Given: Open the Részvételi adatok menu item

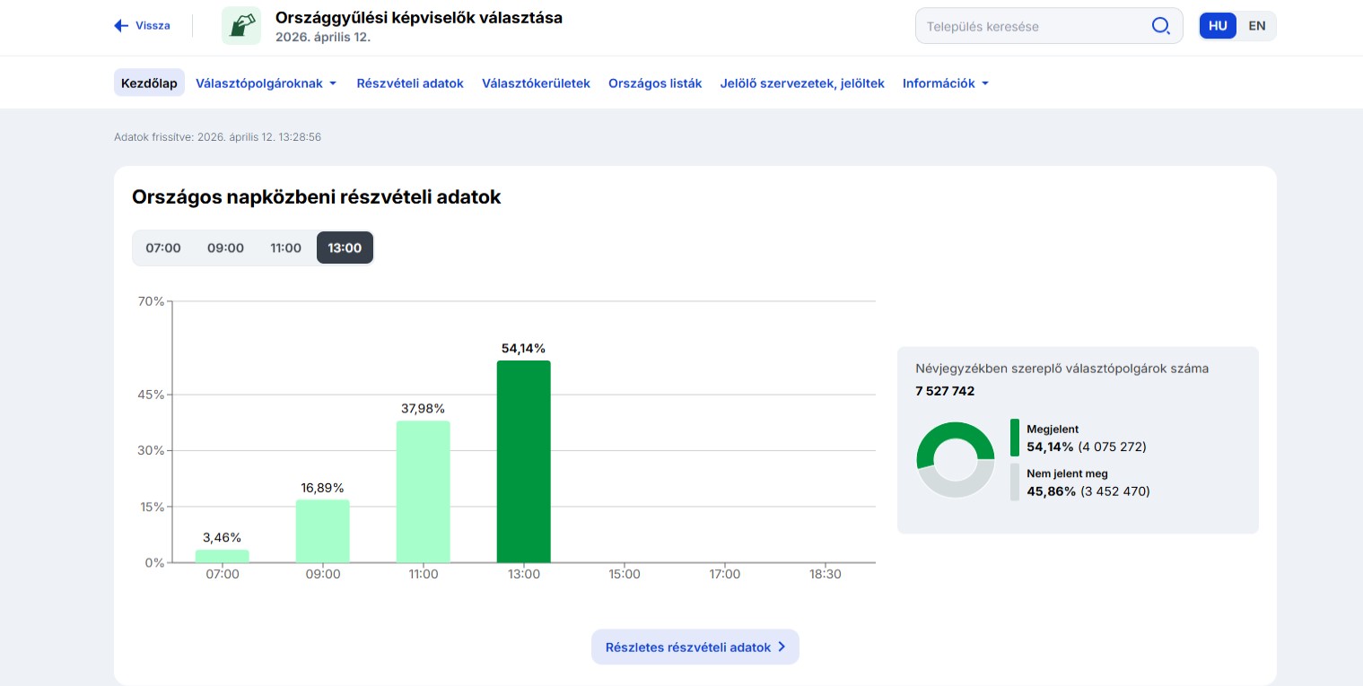Looking at the screenshot, I should [x=410, y=83].
